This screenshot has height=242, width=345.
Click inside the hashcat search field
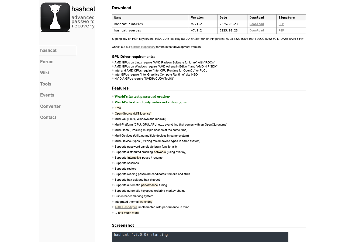click(58, 51)
